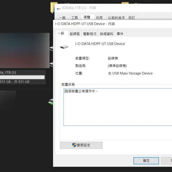The height and width of the screenshot is (172, 172).
Task: Click the 位置 label
Action: tap(79, 73)
